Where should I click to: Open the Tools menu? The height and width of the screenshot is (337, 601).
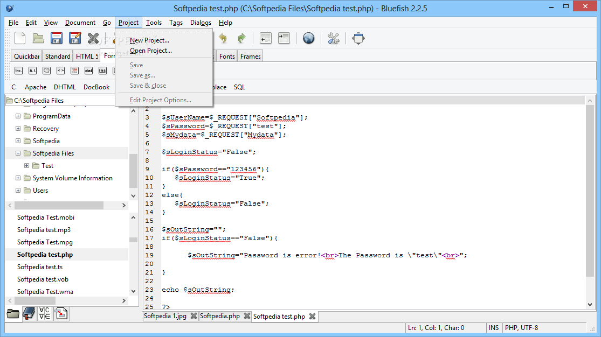(x=154, y=23)
